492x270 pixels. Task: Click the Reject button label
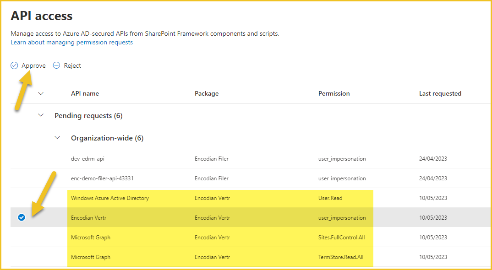click(72, 65)
